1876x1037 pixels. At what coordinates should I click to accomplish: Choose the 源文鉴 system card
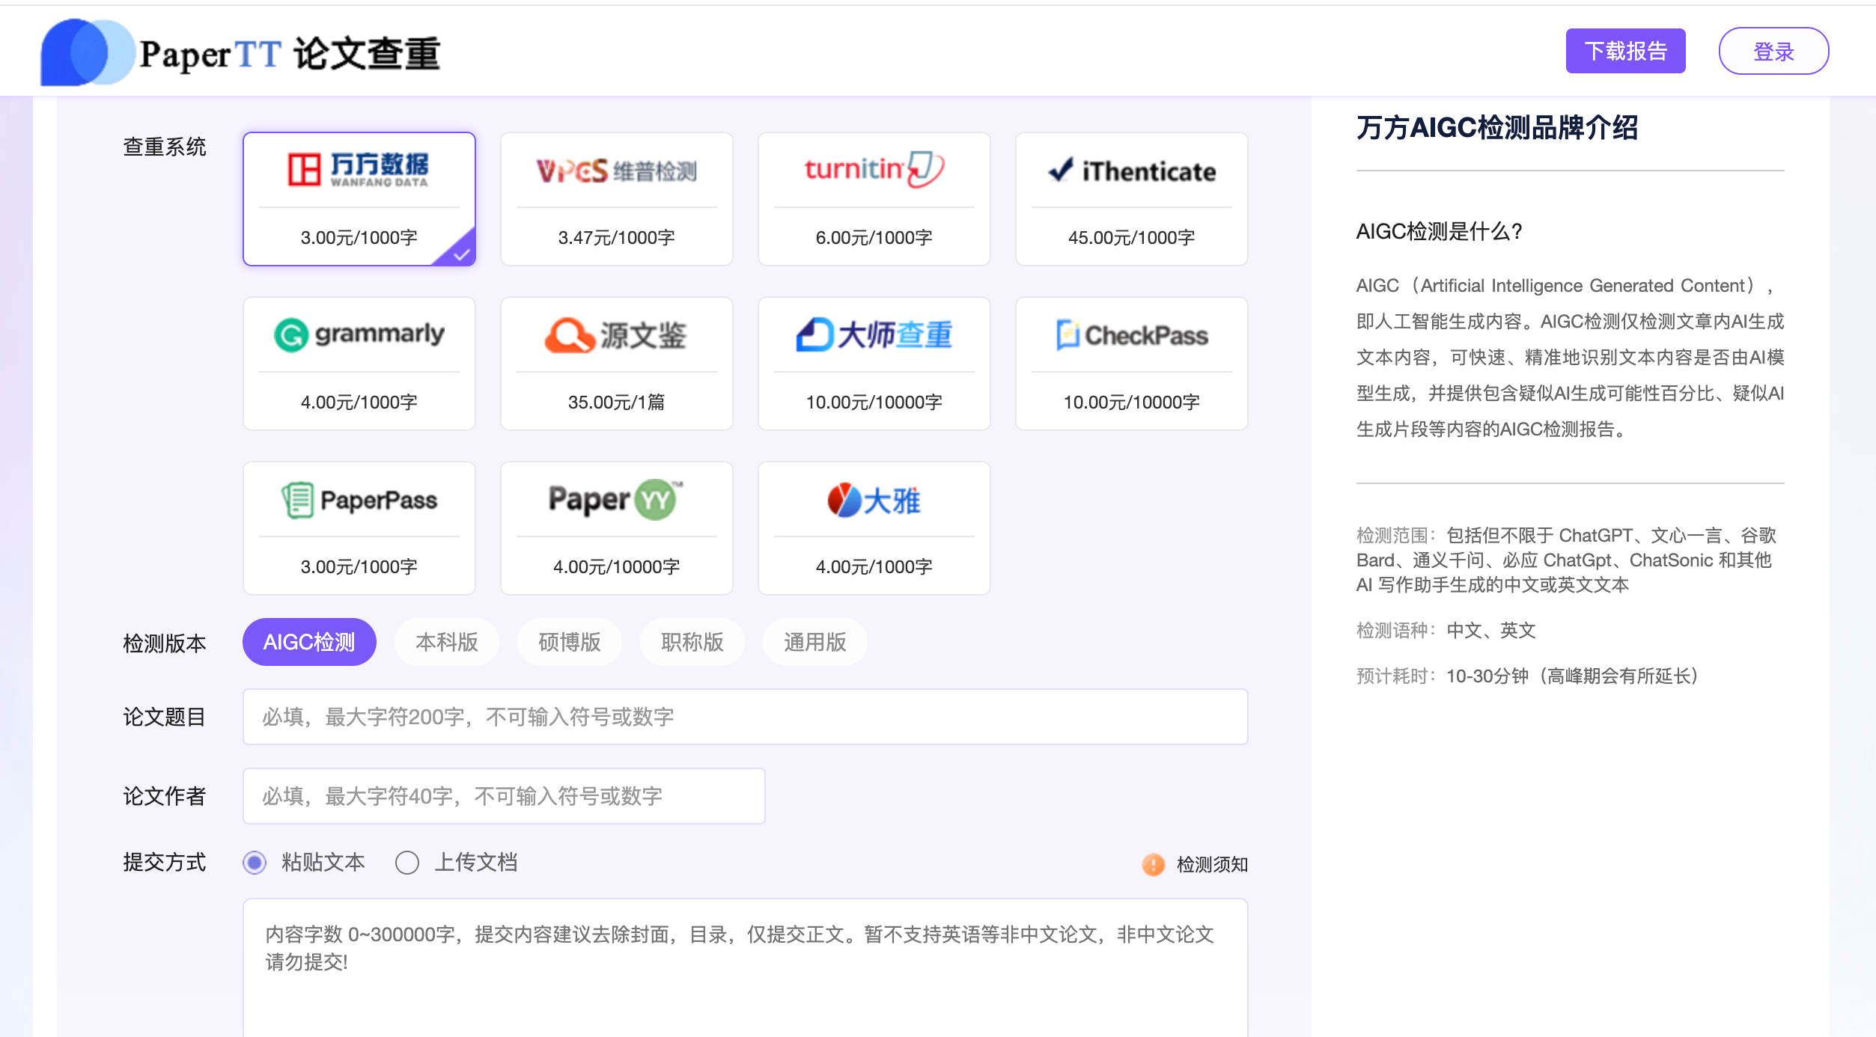coord(617,364)
